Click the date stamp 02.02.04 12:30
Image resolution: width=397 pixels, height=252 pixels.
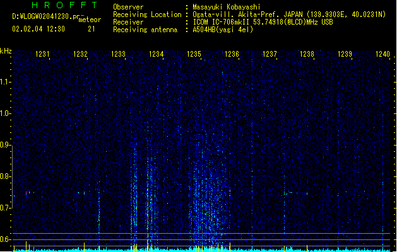click(x=39, y=29)
